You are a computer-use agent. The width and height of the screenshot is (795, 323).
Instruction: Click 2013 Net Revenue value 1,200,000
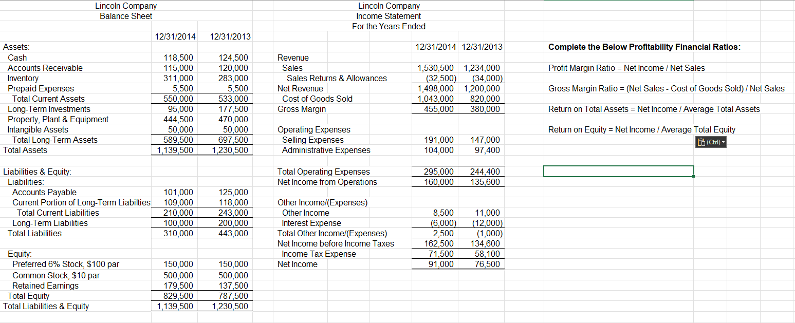pyautogui.click(x=482, y=88)
